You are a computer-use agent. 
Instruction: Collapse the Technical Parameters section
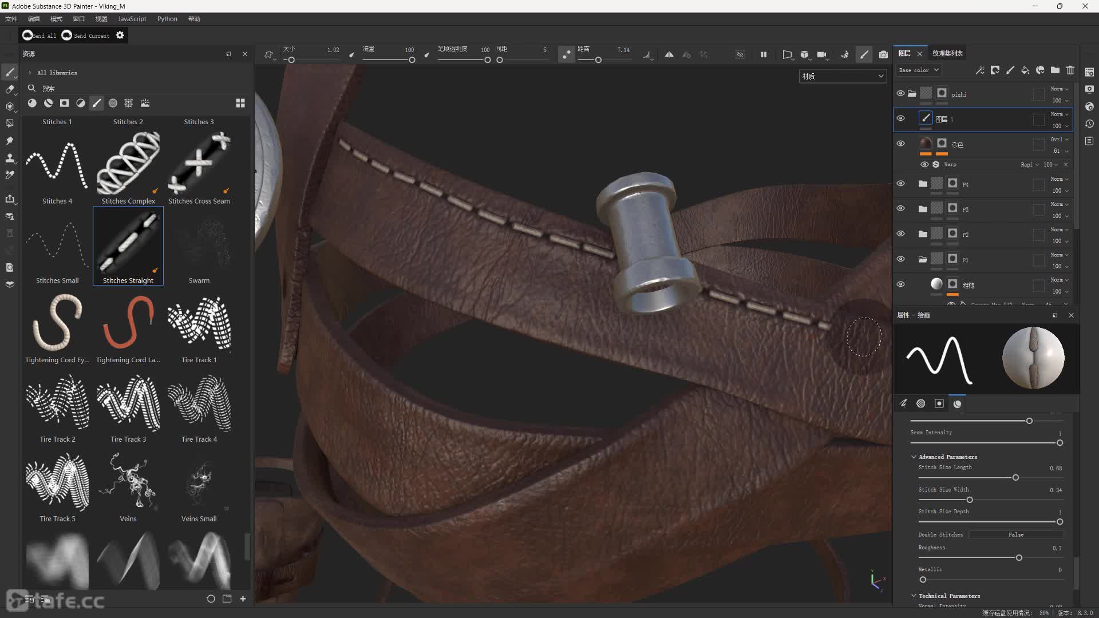click(914, 596)
